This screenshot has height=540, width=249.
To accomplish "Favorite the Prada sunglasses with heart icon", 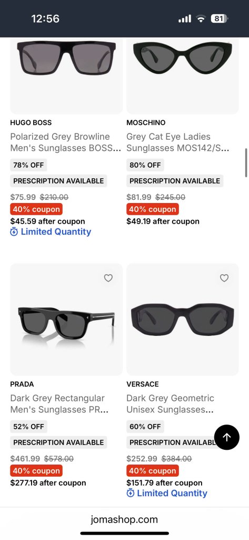I will 108,278.
